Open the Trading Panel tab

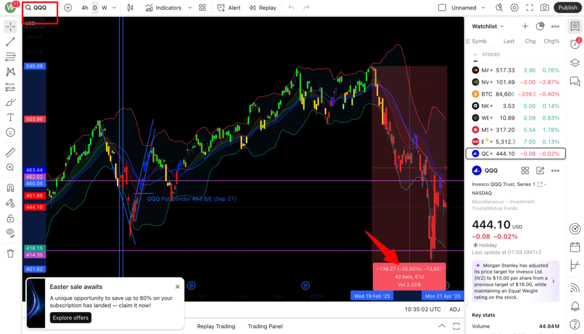[265, 326]
